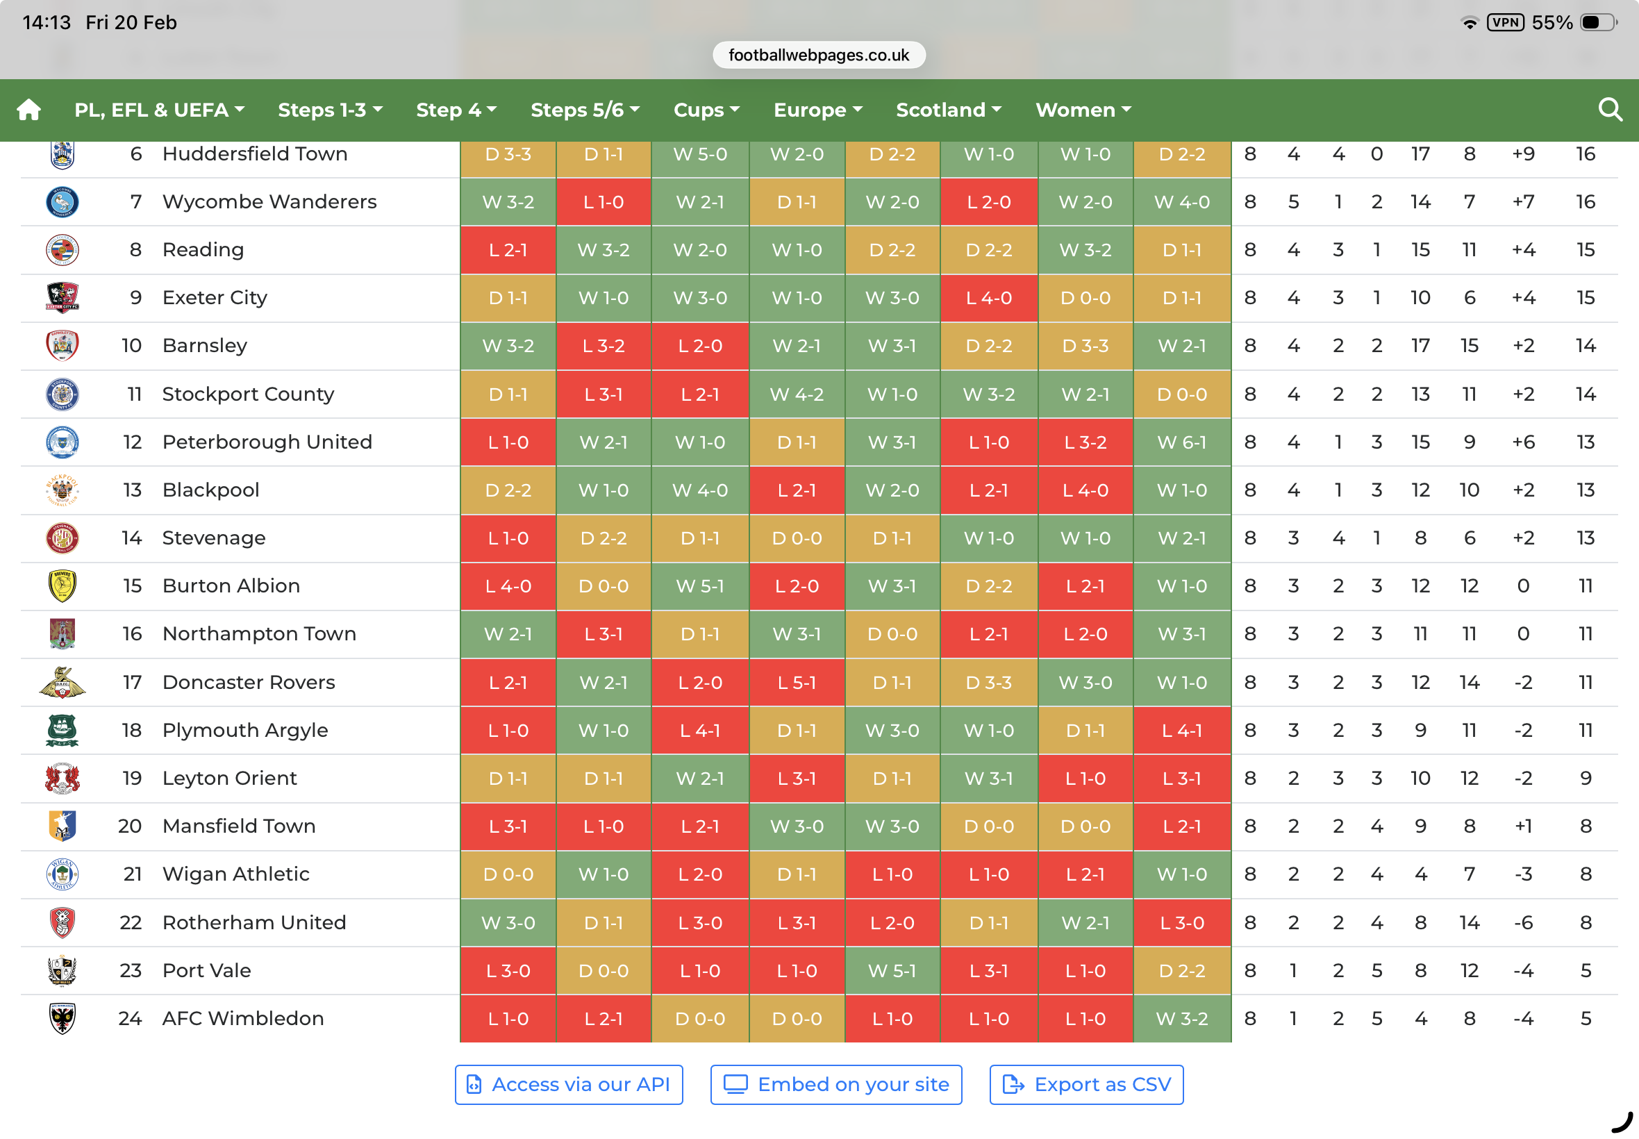The image size is (1639, 1139).
Task: Open the Reading club crest
Action: click(x=62, y=250)
